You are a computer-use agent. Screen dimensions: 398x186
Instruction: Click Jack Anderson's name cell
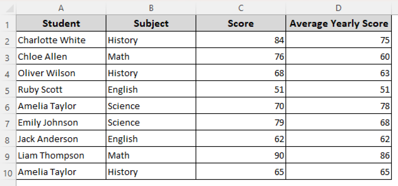61,139
